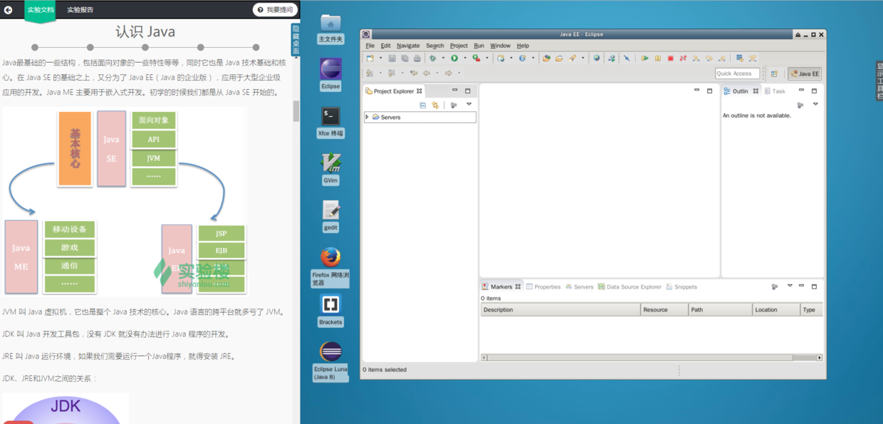
Task: Click the red Terminate square icon
Action: pyautogui.click(x=670, y=58)
